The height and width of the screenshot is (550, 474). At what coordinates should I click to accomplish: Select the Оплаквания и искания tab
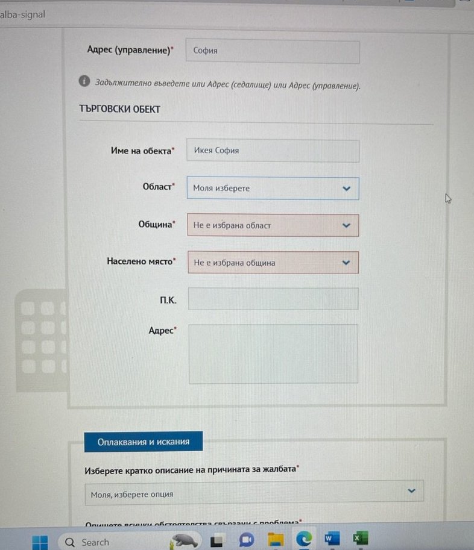click(x=143, y=442)
